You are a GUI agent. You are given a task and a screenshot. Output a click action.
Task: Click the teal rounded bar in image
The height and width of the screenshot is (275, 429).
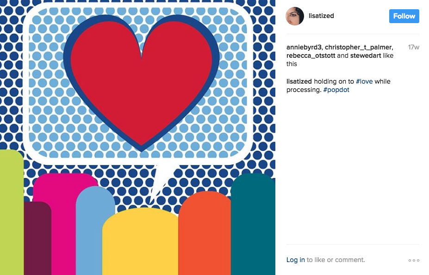coord(253,224)
